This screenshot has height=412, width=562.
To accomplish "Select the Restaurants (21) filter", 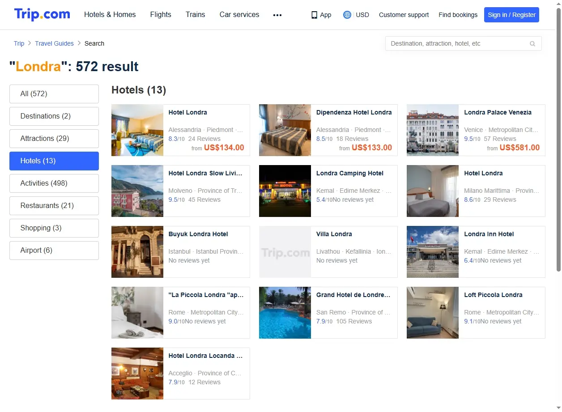I will pyautogui.click(x=54, y=206).
